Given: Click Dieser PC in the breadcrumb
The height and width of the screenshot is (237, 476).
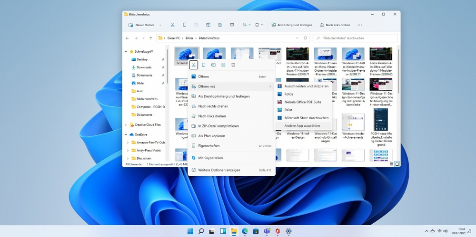Looking at the screenshot, I should pyautogui.click(x=174, y=38).
